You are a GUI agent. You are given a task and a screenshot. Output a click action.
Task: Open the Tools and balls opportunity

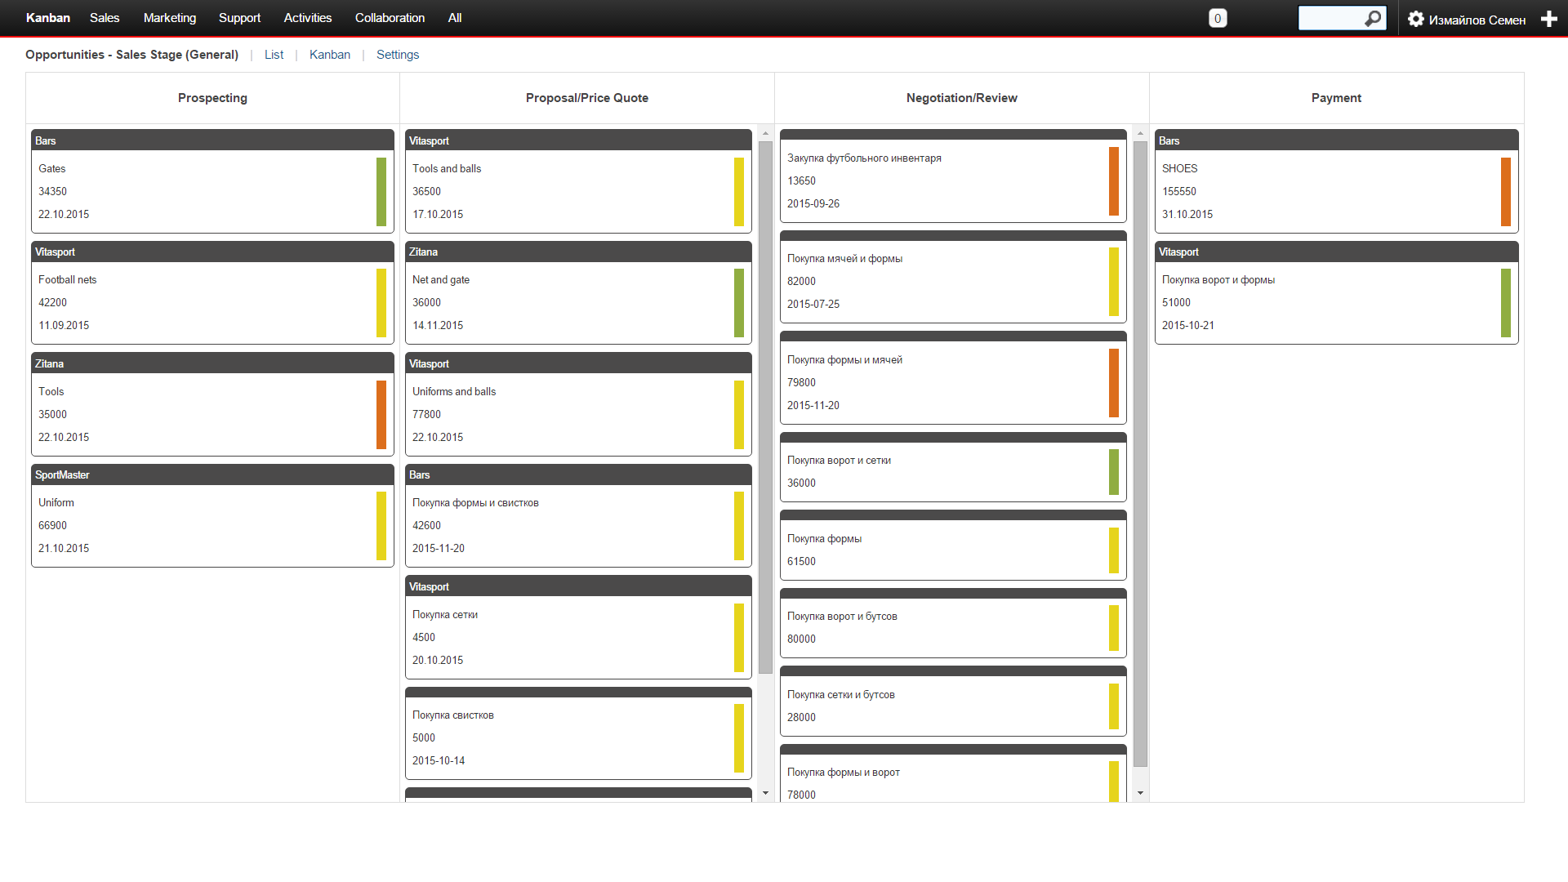point(578,181)
